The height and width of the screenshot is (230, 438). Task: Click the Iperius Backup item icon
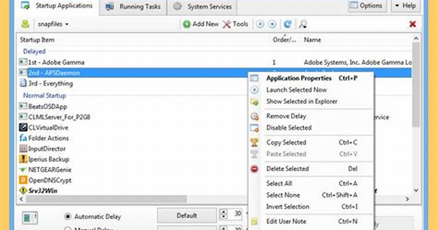coord(23,159)
